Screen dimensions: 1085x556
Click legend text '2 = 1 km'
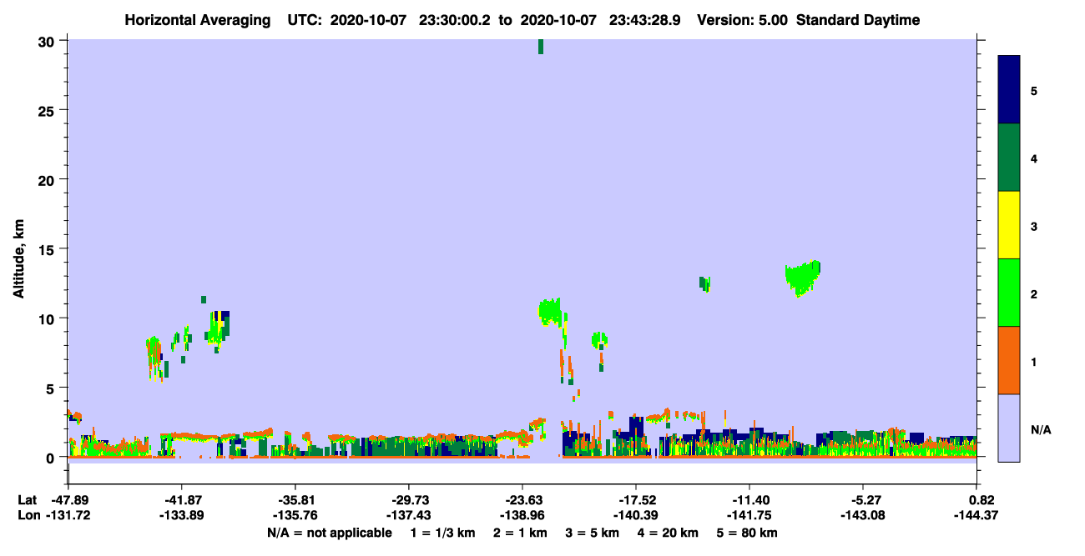click(521, 533)
